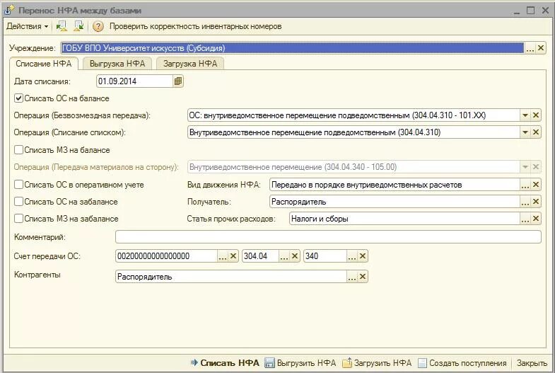Open selection for the 340 field
The height and width of the screenshot is (373, 555).
pos(352,256)
